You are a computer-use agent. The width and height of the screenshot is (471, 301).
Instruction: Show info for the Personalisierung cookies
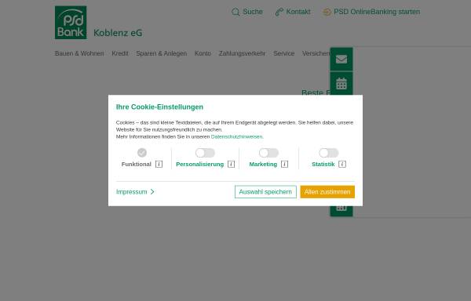tap(231, 165)
